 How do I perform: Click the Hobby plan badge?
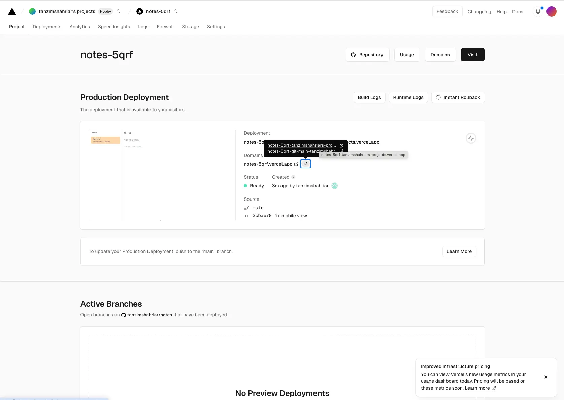click(105, 11)
